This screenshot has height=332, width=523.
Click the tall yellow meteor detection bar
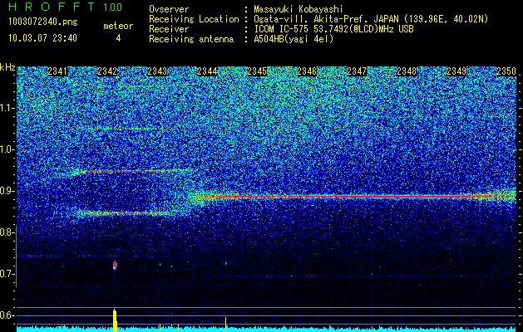click(115, 320)
